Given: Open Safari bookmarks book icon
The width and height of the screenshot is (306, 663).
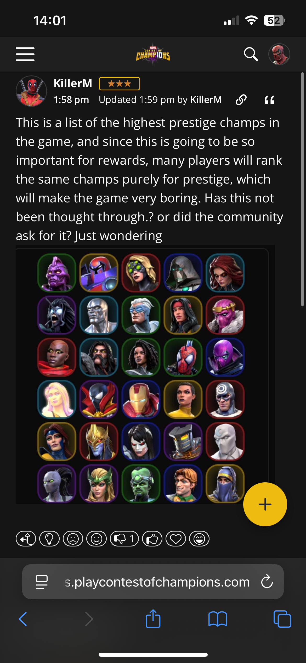Looking at the screenshot, I should click(218, 619).
